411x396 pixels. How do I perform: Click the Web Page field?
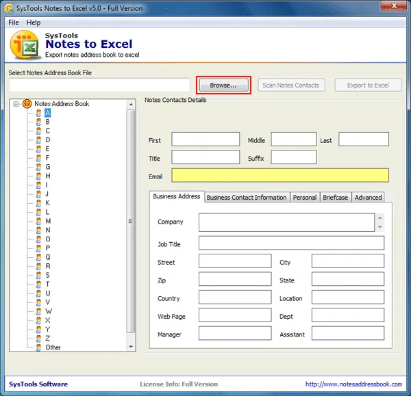coord(235,315)
